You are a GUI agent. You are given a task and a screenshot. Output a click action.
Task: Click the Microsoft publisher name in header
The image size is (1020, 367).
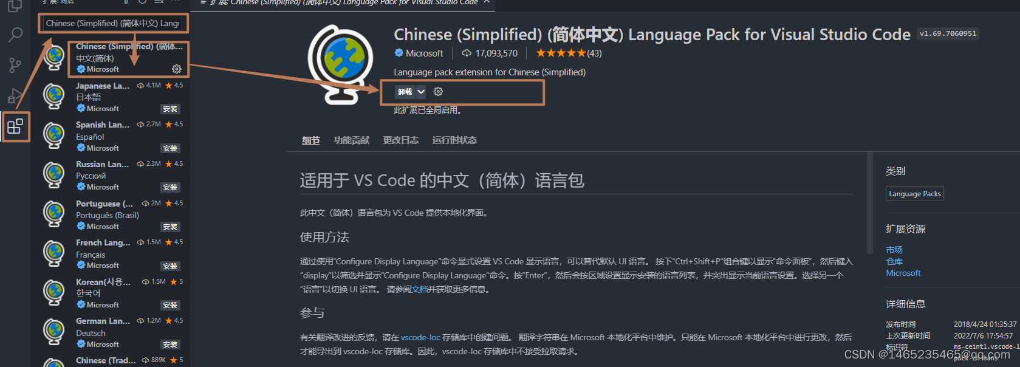point(424,53)
